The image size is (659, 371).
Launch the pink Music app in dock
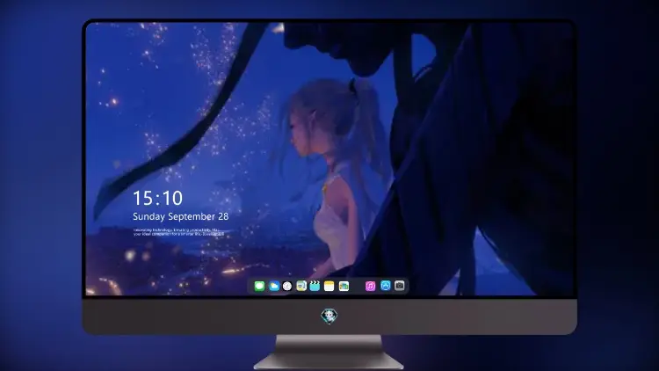[370, 286]
